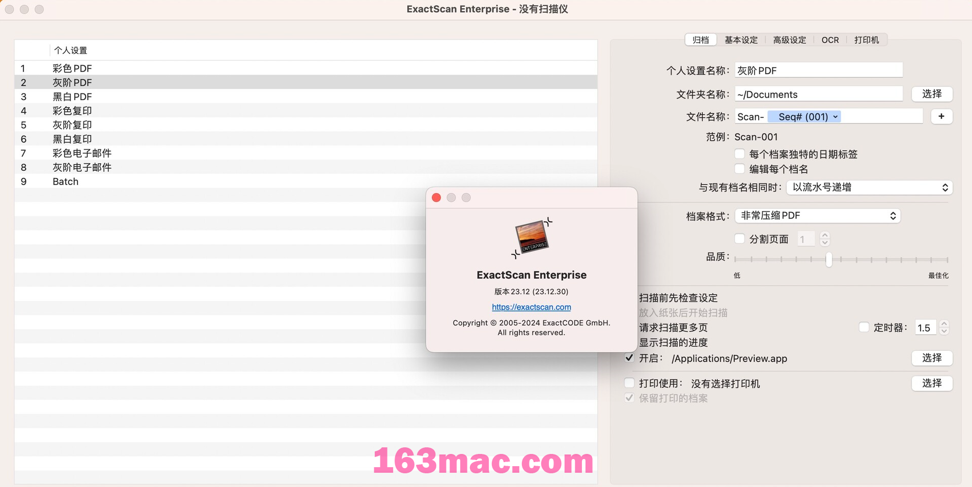Image resolution: width=972 pixels, height=487 pixels.
Task: Open the 打印机 tab
Action: coord(867,40)
